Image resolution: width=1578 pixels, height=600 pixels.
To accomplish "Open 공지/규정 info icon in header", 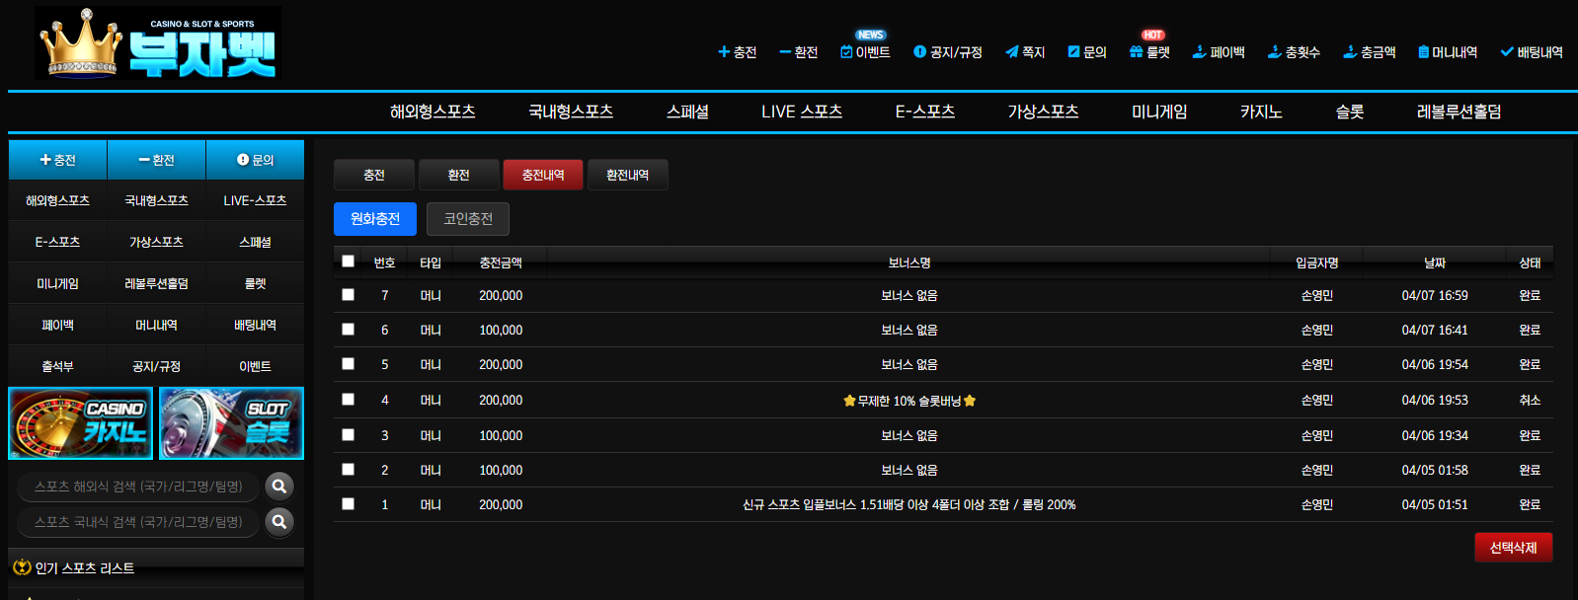I will point(919,52).
